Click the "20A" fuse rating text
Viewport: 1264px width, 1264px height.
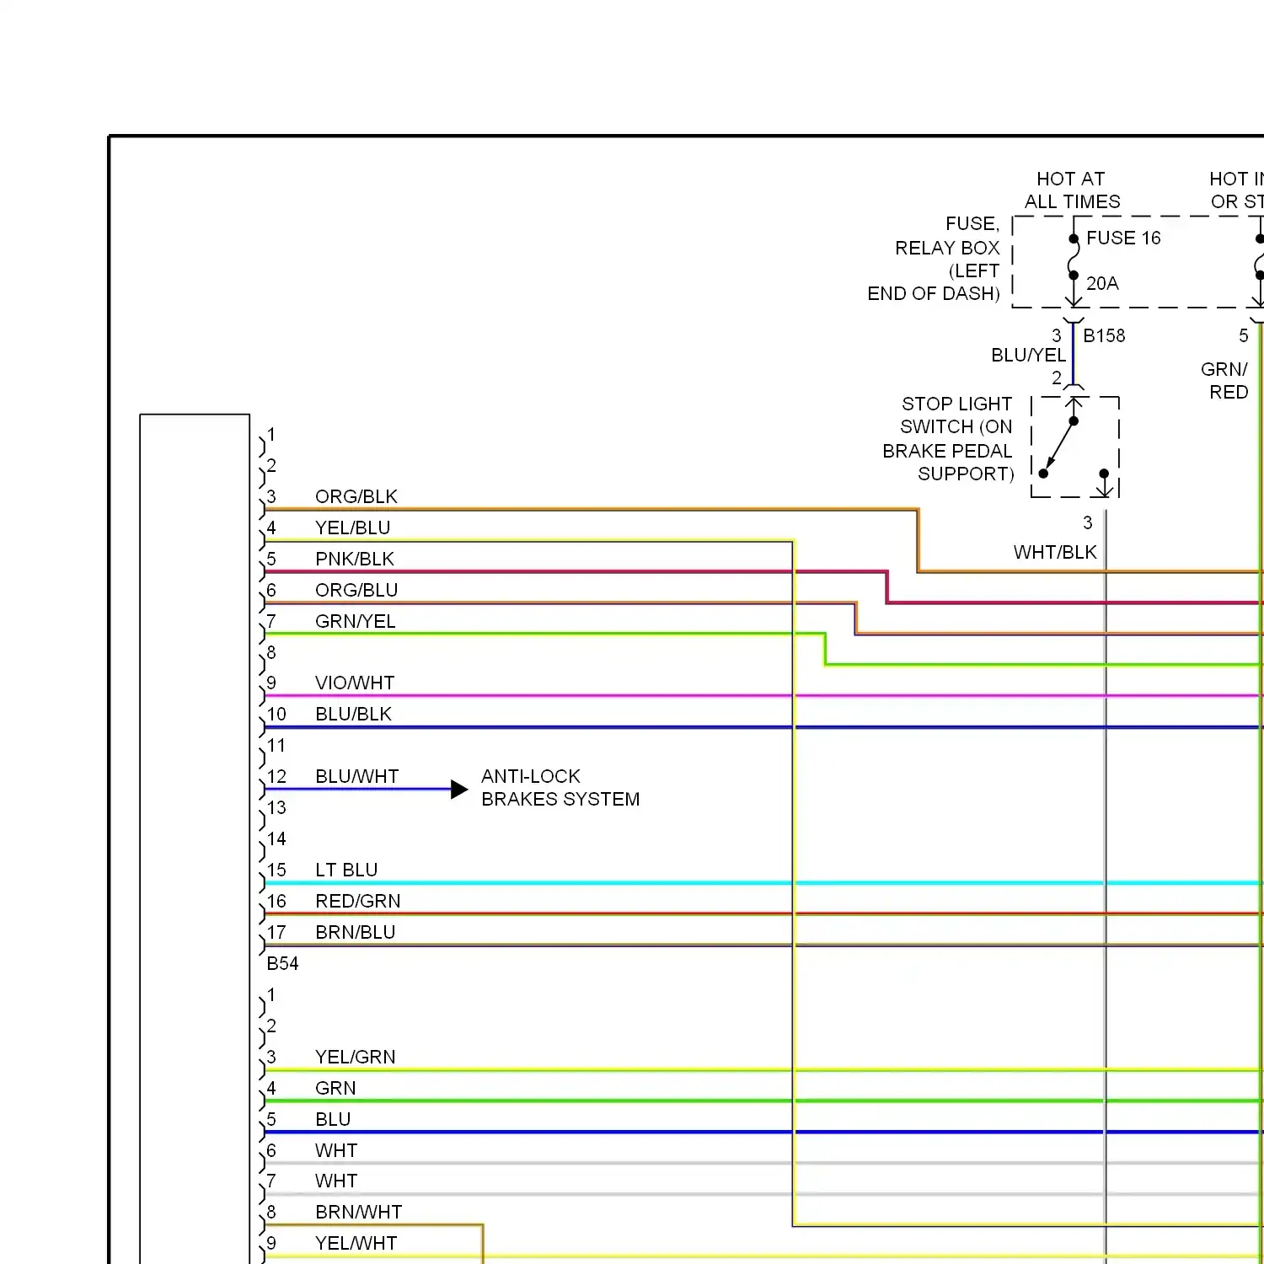coord(1102,283)
